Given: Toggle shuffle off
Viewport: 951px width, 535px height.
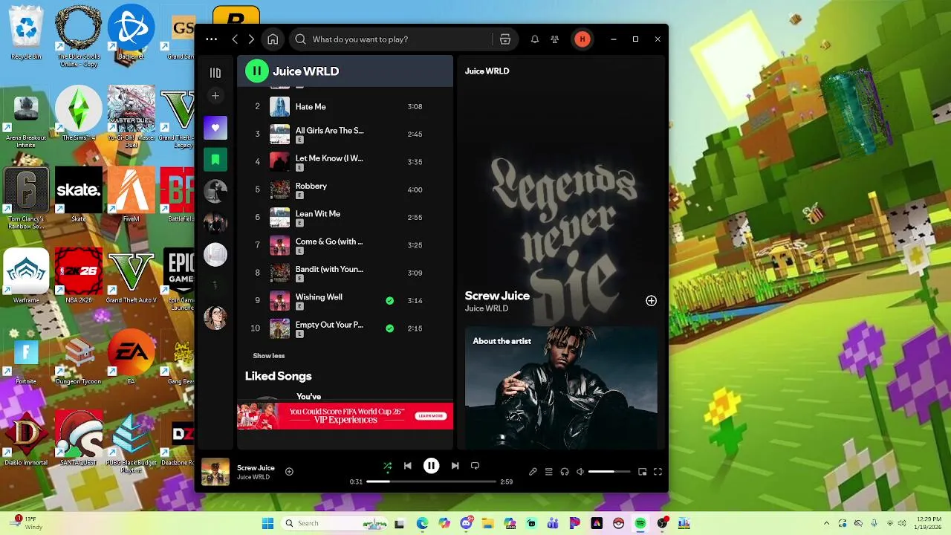Looking at the screenshot, I should (387, 466).
